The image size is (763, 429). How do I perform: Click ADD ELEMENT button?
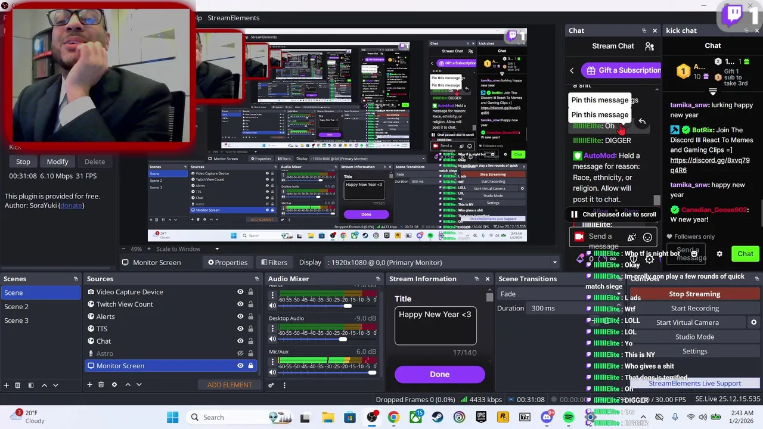click(x=229, y=385)
